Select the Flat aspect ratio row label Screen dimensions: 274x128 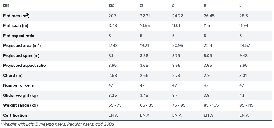pos(19,36)
